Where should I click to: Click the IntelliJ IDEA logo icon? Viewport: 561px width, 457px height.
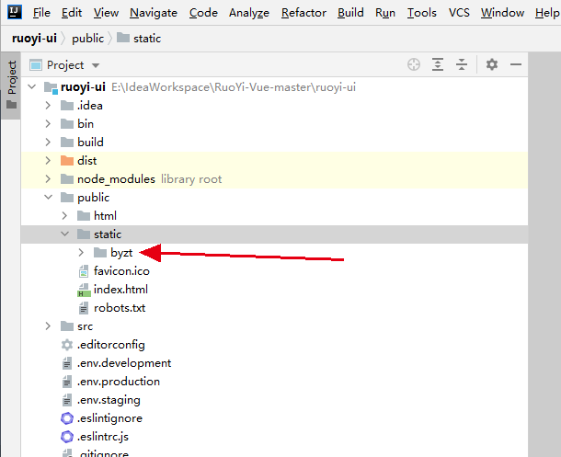(x=12, y=13)
